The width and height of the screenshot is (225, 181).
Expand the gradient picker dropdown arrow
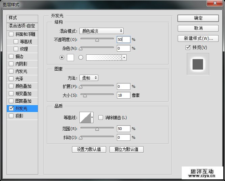coord(124,57)
